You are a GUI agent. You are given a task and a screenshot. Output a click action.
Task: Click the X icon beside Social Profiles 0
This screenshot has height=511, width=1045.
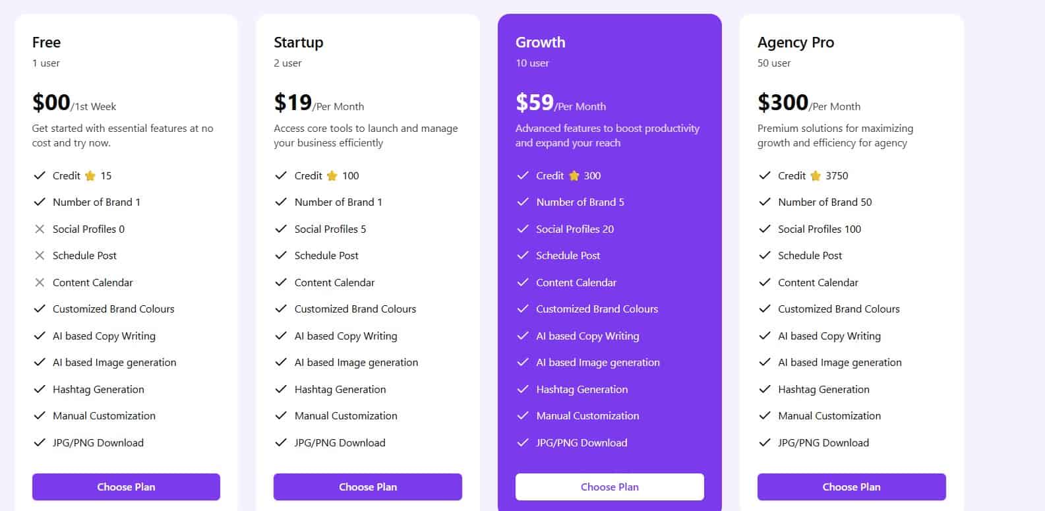[38, 229]
